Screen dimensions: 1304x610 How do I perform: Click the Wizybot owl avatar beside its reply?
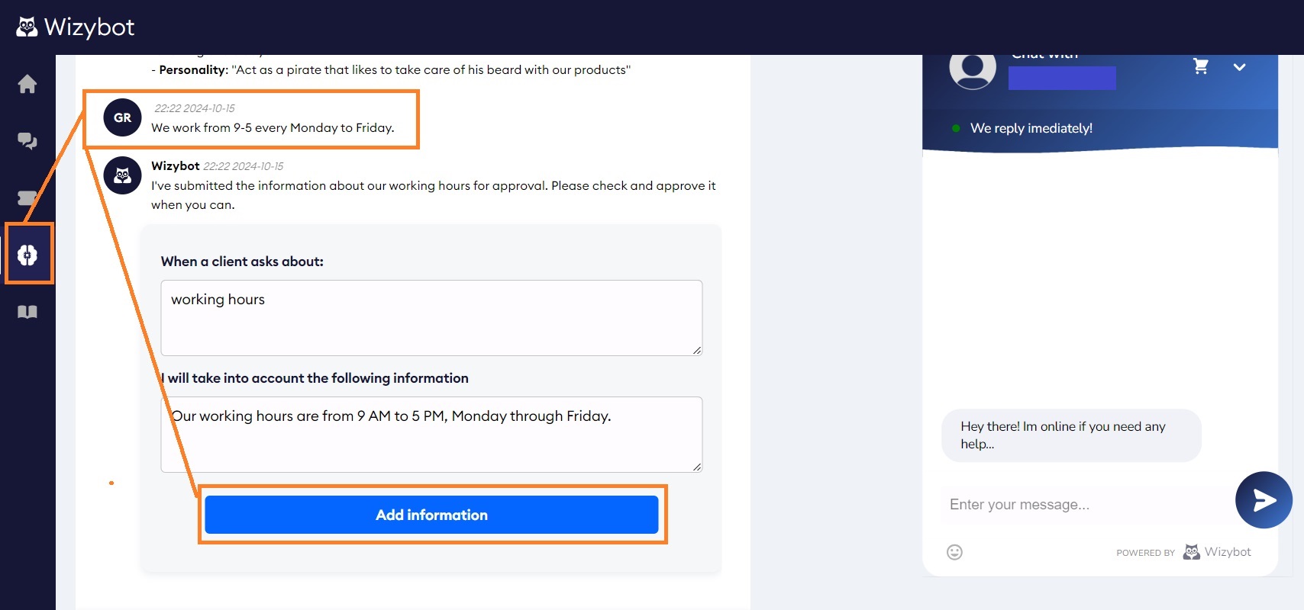(123, 175)
